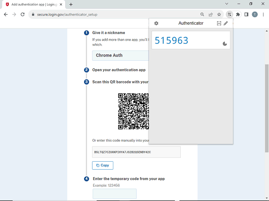Screen dimensions: 269x201
Task: Click the page vertical scrollbar thumb
Action: pyautogui.click(x=266, y=108)
